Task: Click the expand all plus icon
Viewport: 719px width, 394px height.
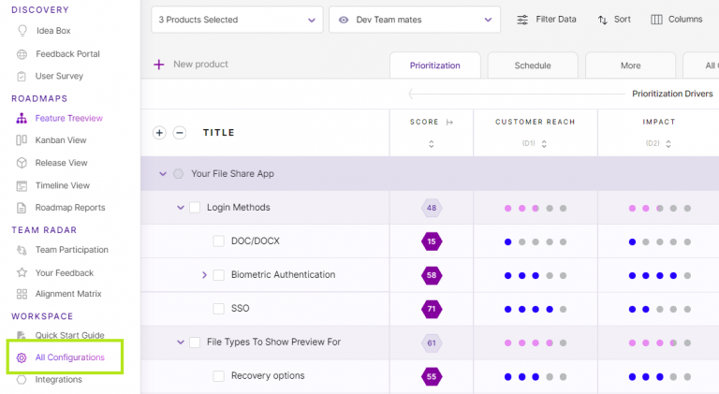Action: 159,133
